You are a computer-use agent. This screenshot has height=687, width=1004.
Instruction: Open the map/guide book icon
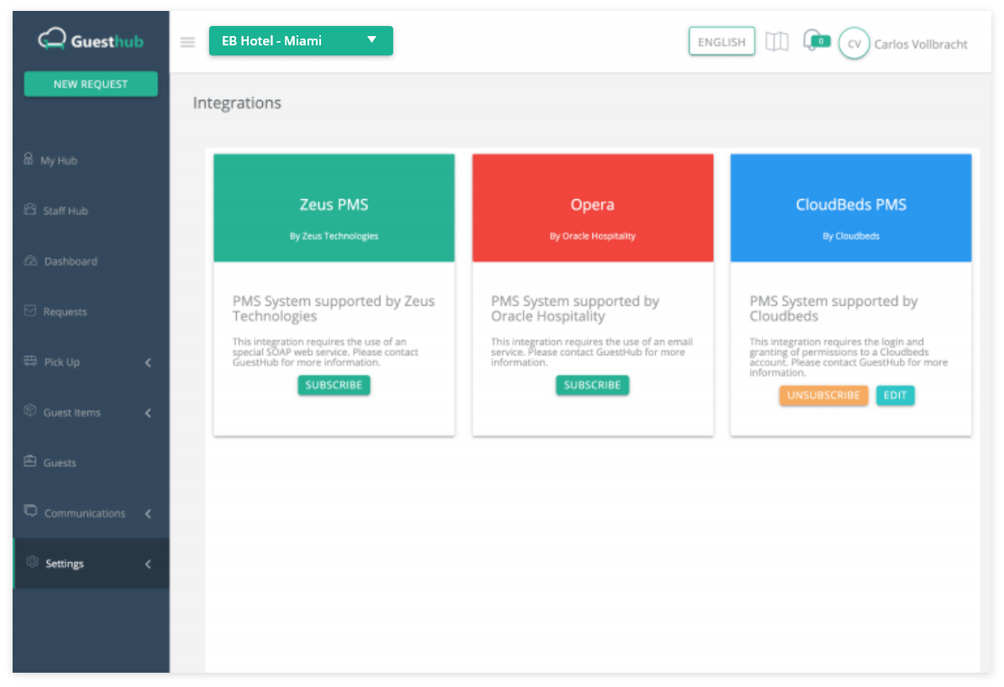[776, 42]
